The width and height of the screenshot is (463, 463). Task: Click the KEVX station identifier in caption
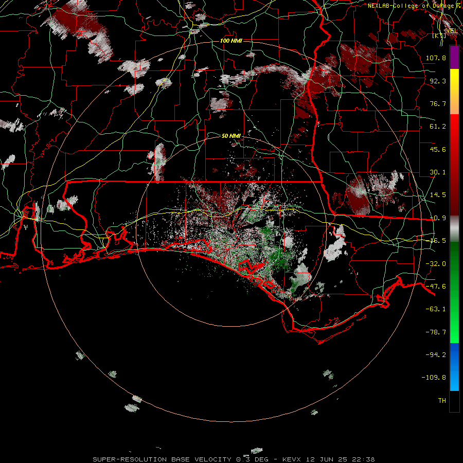pyautogui.click(x=292, y=459)
